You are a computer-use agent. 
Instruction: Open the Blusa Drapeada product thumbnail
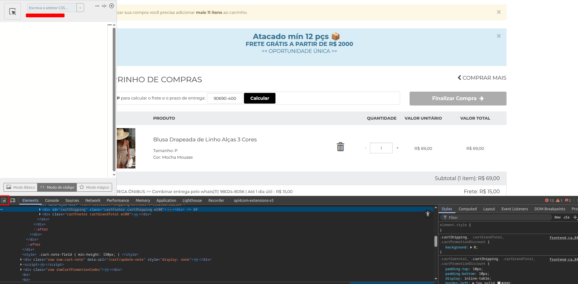click(x=126, y=148)
